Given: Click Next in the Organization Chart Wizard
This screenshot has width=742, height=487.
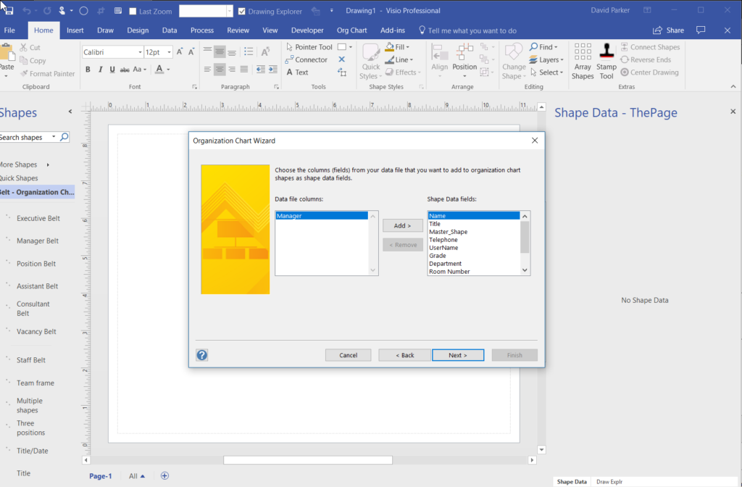Looking at the screenshot, I should coord(458,355).
